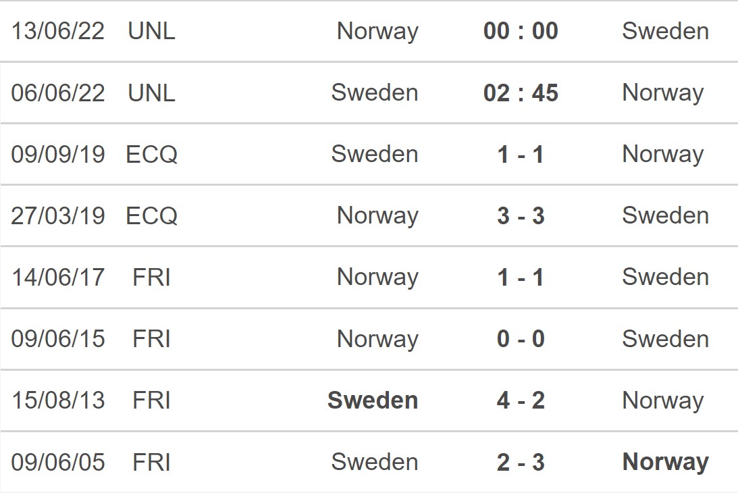The width and height of the screenshot is (738, 493).
Task: Open the 4 - 2 Sweden win score
Action: click(x=521, y=400)
